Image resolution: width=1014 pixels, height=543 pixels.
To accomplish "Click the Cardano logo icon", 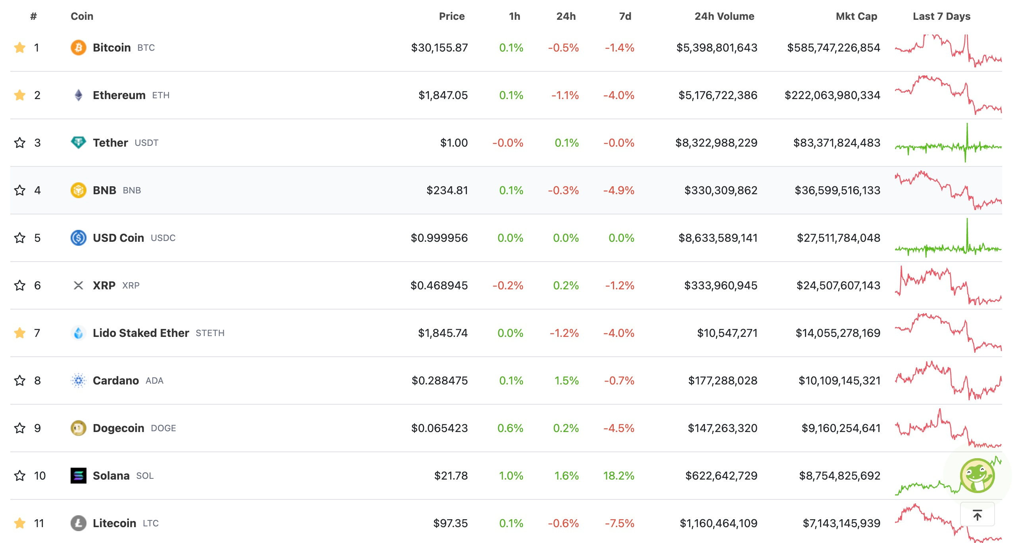I will coord(78,380).
